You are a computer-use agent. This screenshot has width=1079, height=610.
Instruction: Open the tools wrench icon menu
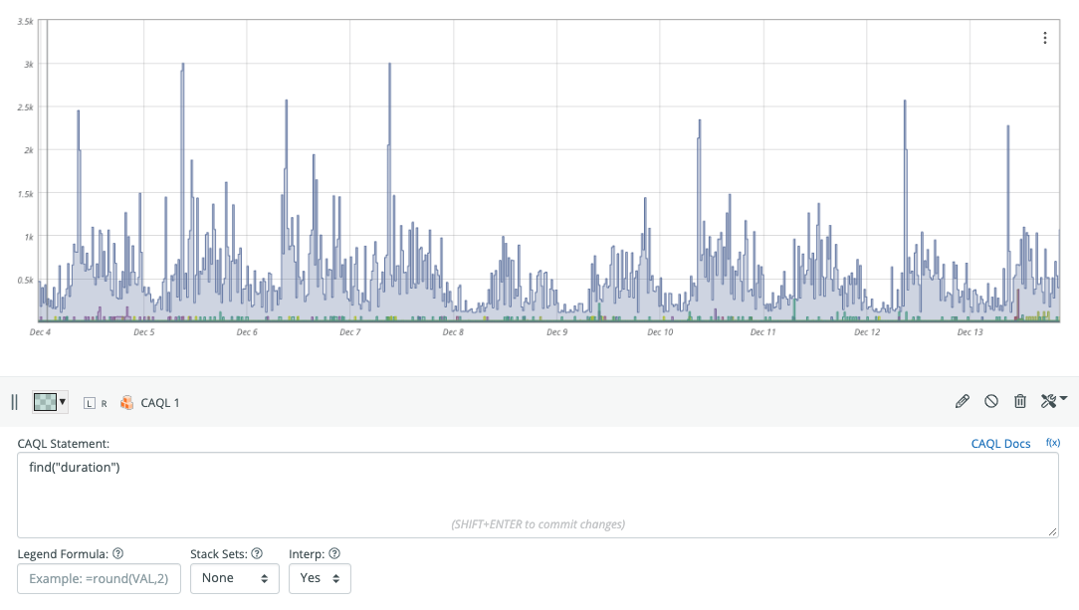coord(1048,401)
